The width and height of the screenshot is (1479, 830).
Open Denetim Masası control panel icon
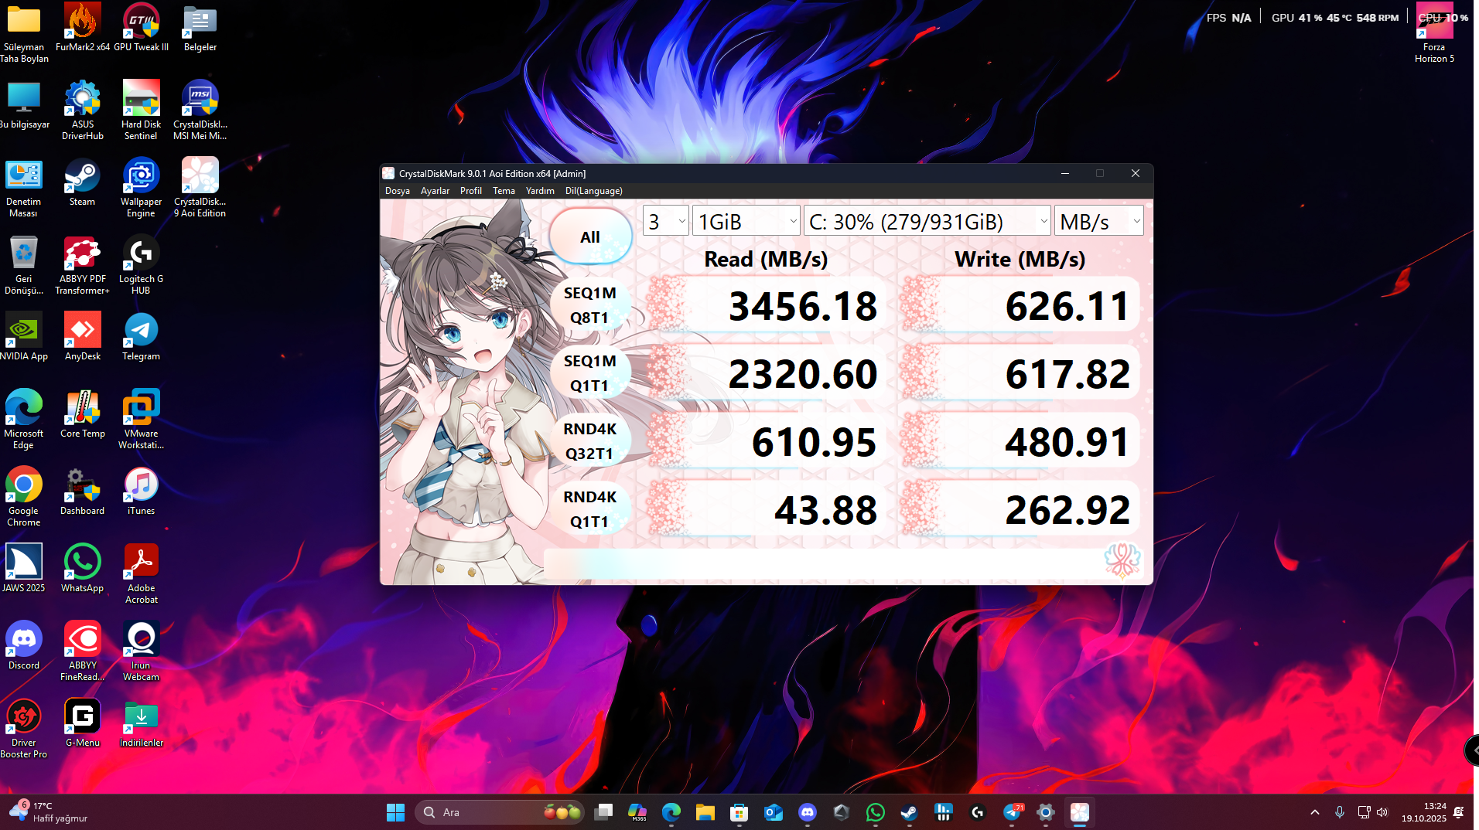point(23,187)
